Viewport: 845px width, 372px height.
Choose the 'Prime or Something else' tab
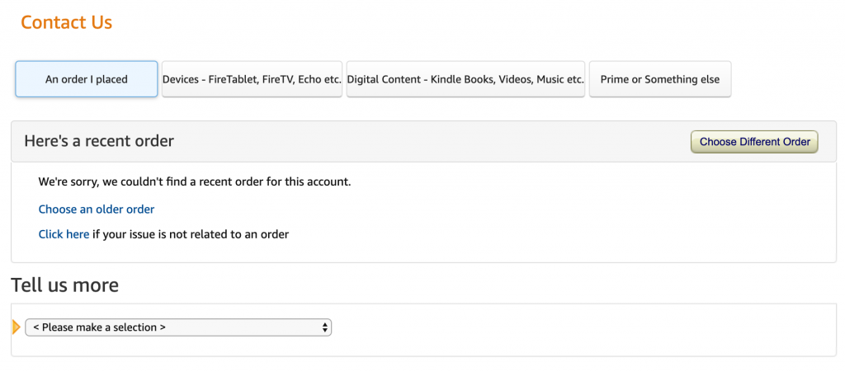[660, 79]
